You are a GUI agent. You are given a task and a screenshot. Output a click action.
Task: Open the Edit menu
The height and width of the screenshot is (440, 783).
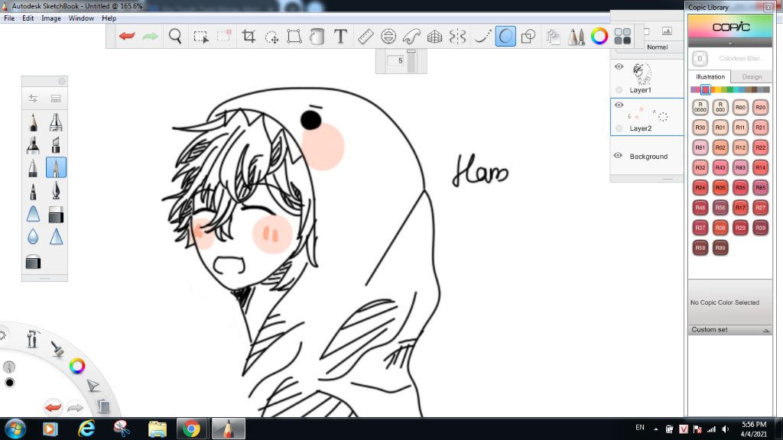pyautogui.click(x=28, y=18)
